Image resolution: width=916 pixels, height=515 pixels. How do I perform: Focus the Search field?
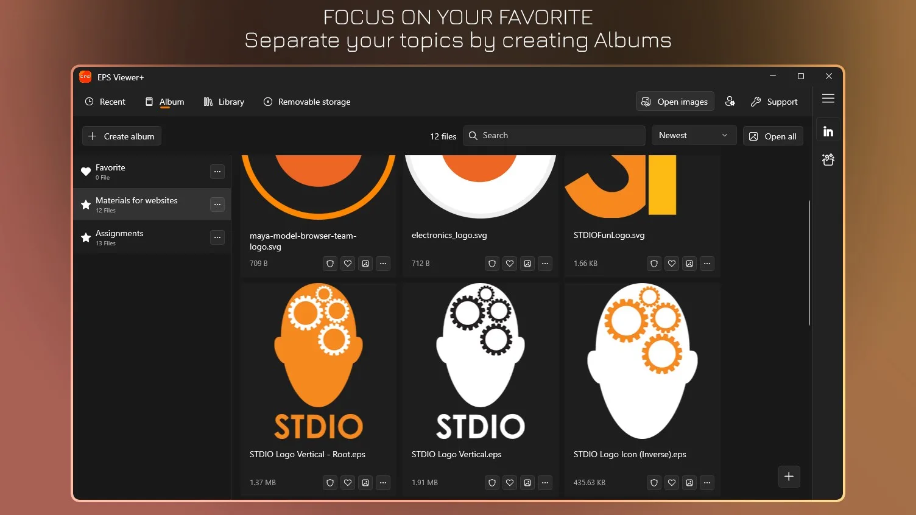tap(554, 135)
